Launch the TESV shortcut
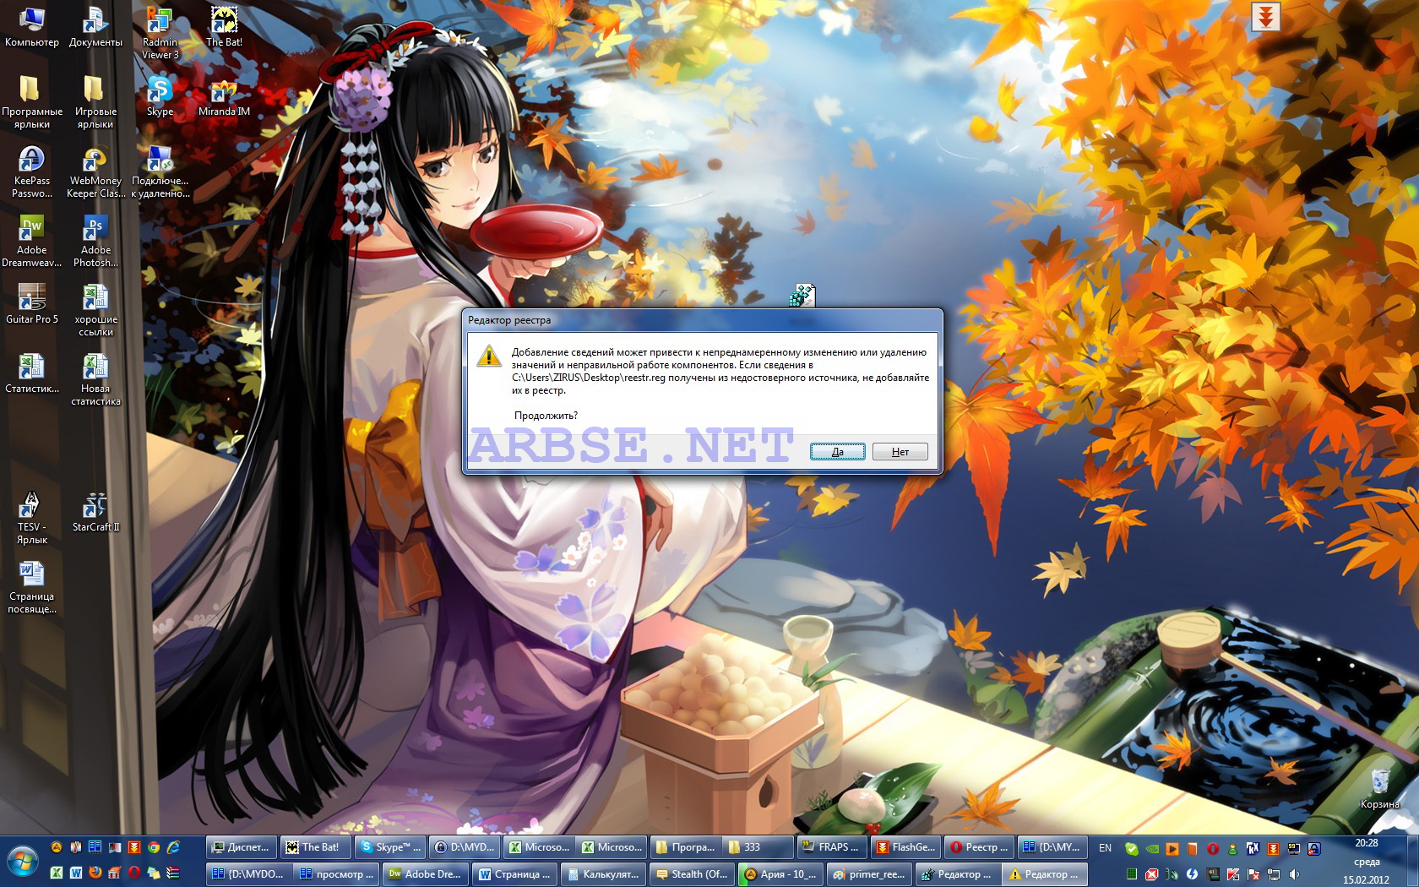This screenshot has height=887, width=1419. pyautogui.click(x=31, y=518)
